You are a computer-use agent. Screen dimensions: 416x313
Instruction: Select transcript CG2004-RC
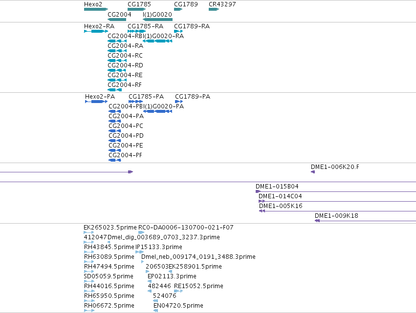tap(117, 61)
